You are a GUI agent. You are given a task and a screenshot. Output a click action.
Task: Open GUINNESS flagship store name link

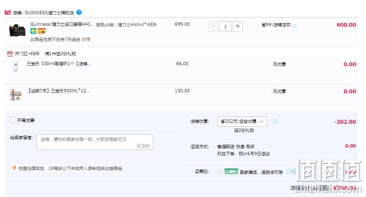[49, 12]
